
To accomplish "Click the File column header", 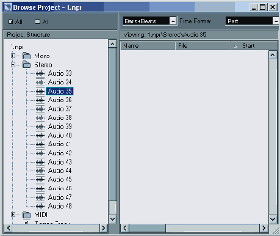I will click(203, 46).
